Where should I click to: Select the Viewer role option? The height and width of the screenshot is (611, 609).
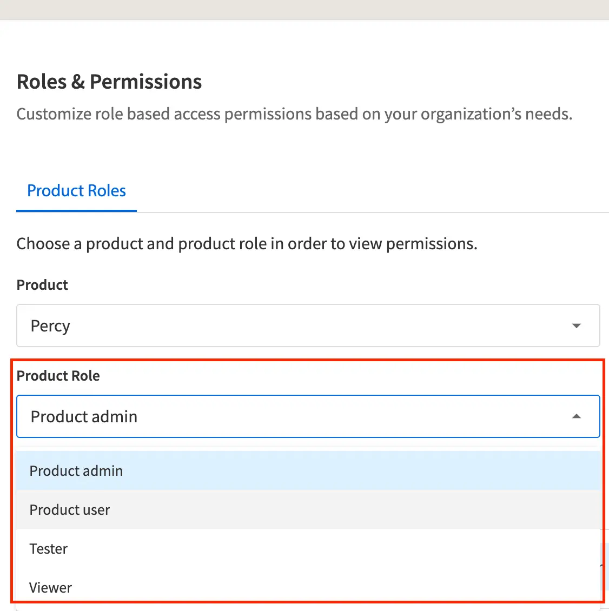[x=51, y=588]
